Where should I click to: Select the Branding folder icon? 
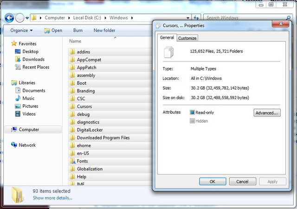point(72,91)
